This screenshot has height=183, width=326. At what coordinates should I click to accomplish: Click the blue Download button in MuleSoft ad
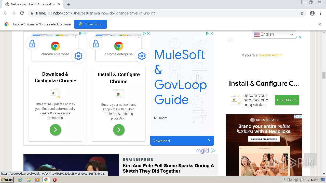click(182, 141)
